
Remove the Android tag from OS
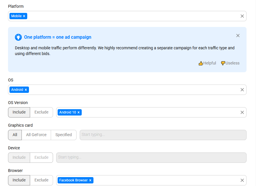coord(26,90)
